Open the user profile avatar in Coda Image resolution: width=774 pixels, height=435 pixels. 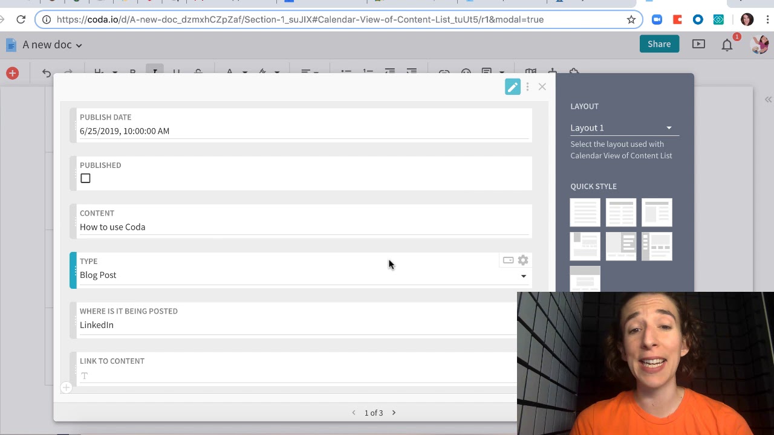759,44
